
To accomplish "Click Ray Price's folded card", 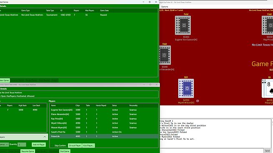I will click(268, 25).
